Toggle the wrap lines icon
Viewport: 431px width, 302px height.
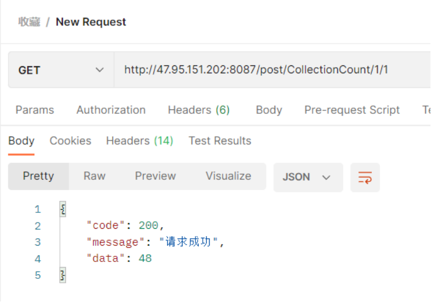point(365,177)
